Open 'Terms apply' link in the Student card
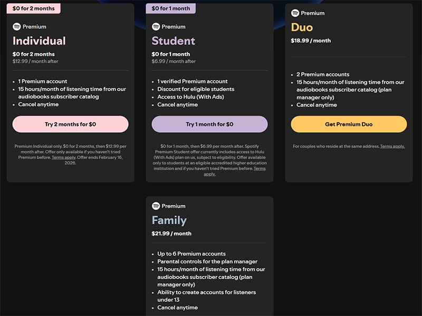The width and height of the screenshot is (422, 316). (234, 171)
